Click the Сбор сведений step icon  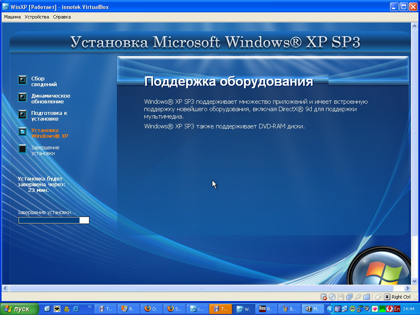23,80
